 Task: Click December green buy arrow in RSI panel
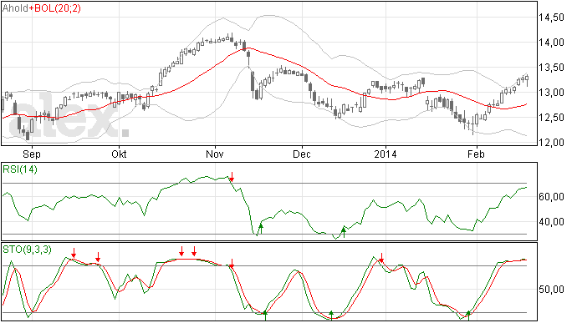pyautogui.click(x=344, y=232)
